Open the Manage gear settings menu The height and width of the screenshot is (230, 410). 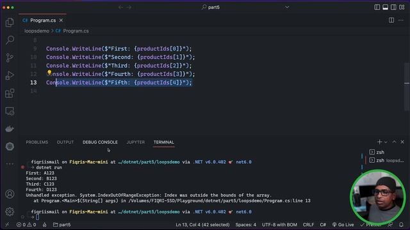click(x=10, y=211)
